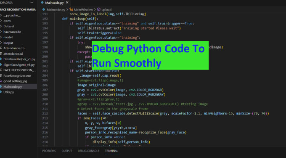
Task: Switch to the PROBLEMS panel tab
Action: (x=49, y=151)
